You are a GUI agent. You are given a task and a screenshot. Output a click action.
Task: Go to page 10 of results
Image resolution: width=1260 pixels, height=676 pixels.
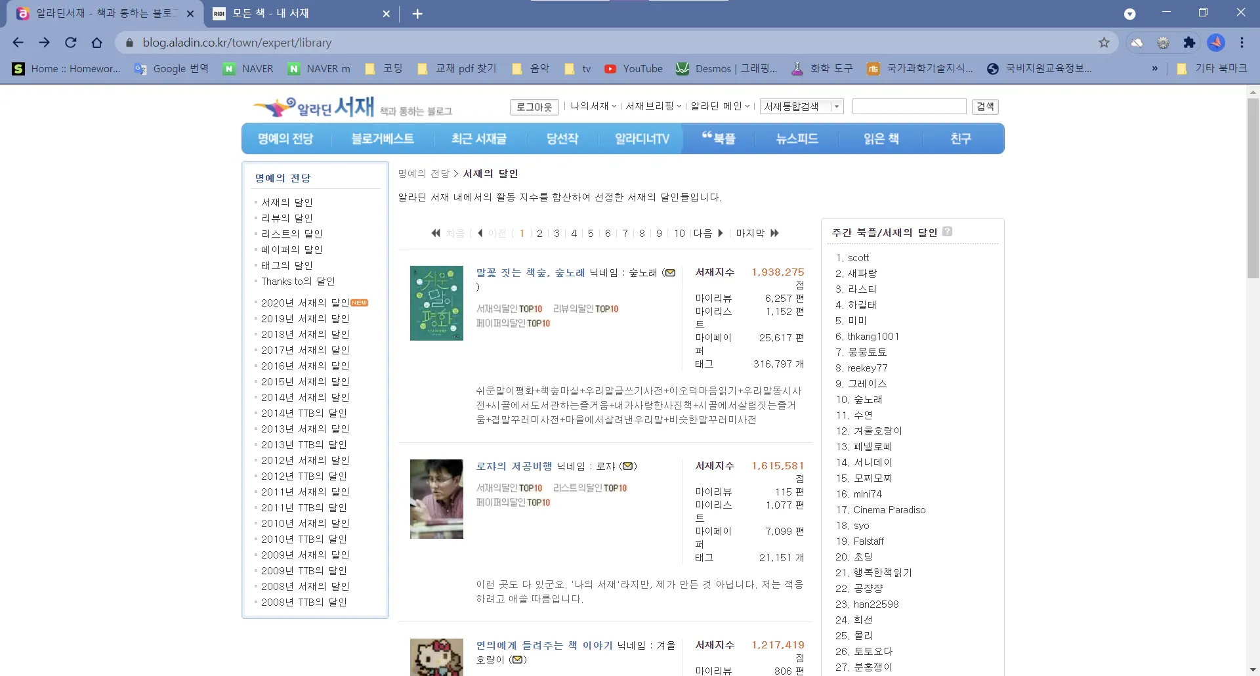click(679, 234)
